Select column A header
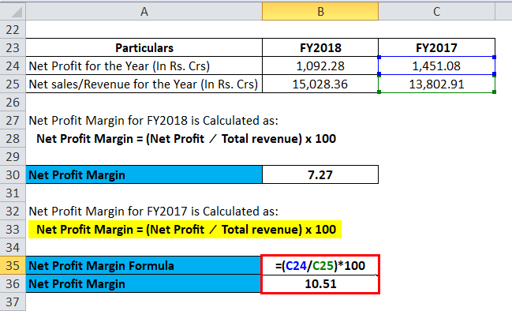The image size is (512, 311). pyautogui.click(x=144, y=11)
